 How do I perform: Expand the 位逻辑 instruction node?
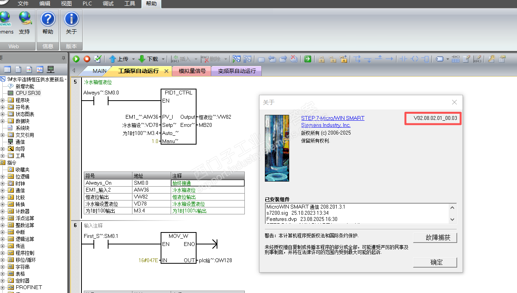coord(2,177)
